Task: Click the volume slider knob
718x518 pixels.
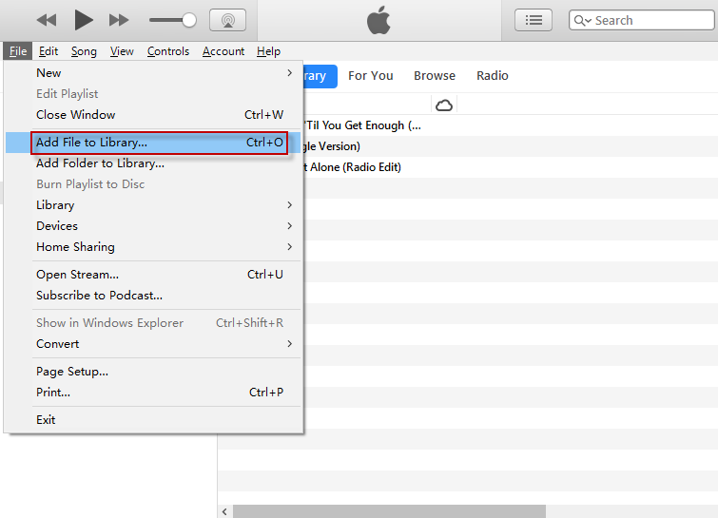Action: 188,20
